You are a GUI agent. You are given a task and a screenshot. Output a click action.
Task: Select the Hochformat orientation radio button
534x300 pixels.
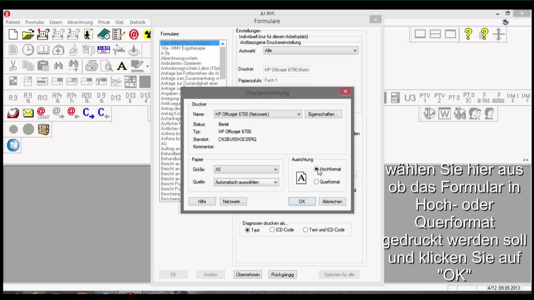pos(316,169)
